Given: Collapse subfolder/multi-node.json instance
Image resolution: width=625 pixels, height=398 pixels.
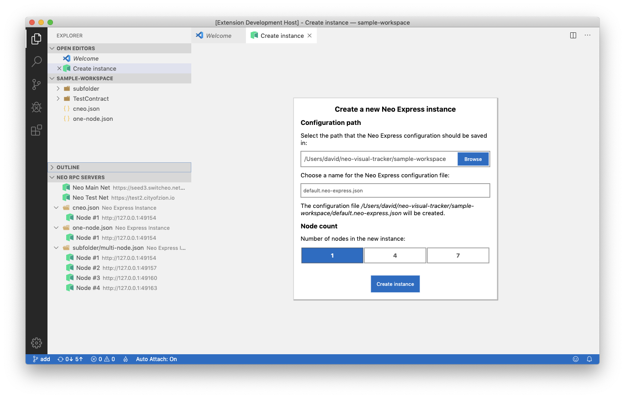Looking at the screenshot, I should [56, 248].
